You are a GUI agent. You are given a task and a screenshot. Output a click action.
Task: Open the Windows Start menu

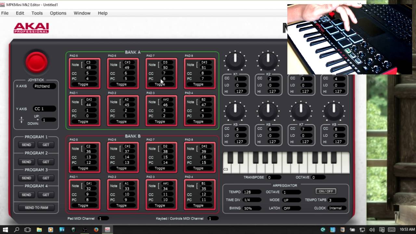tap(6, 229)
